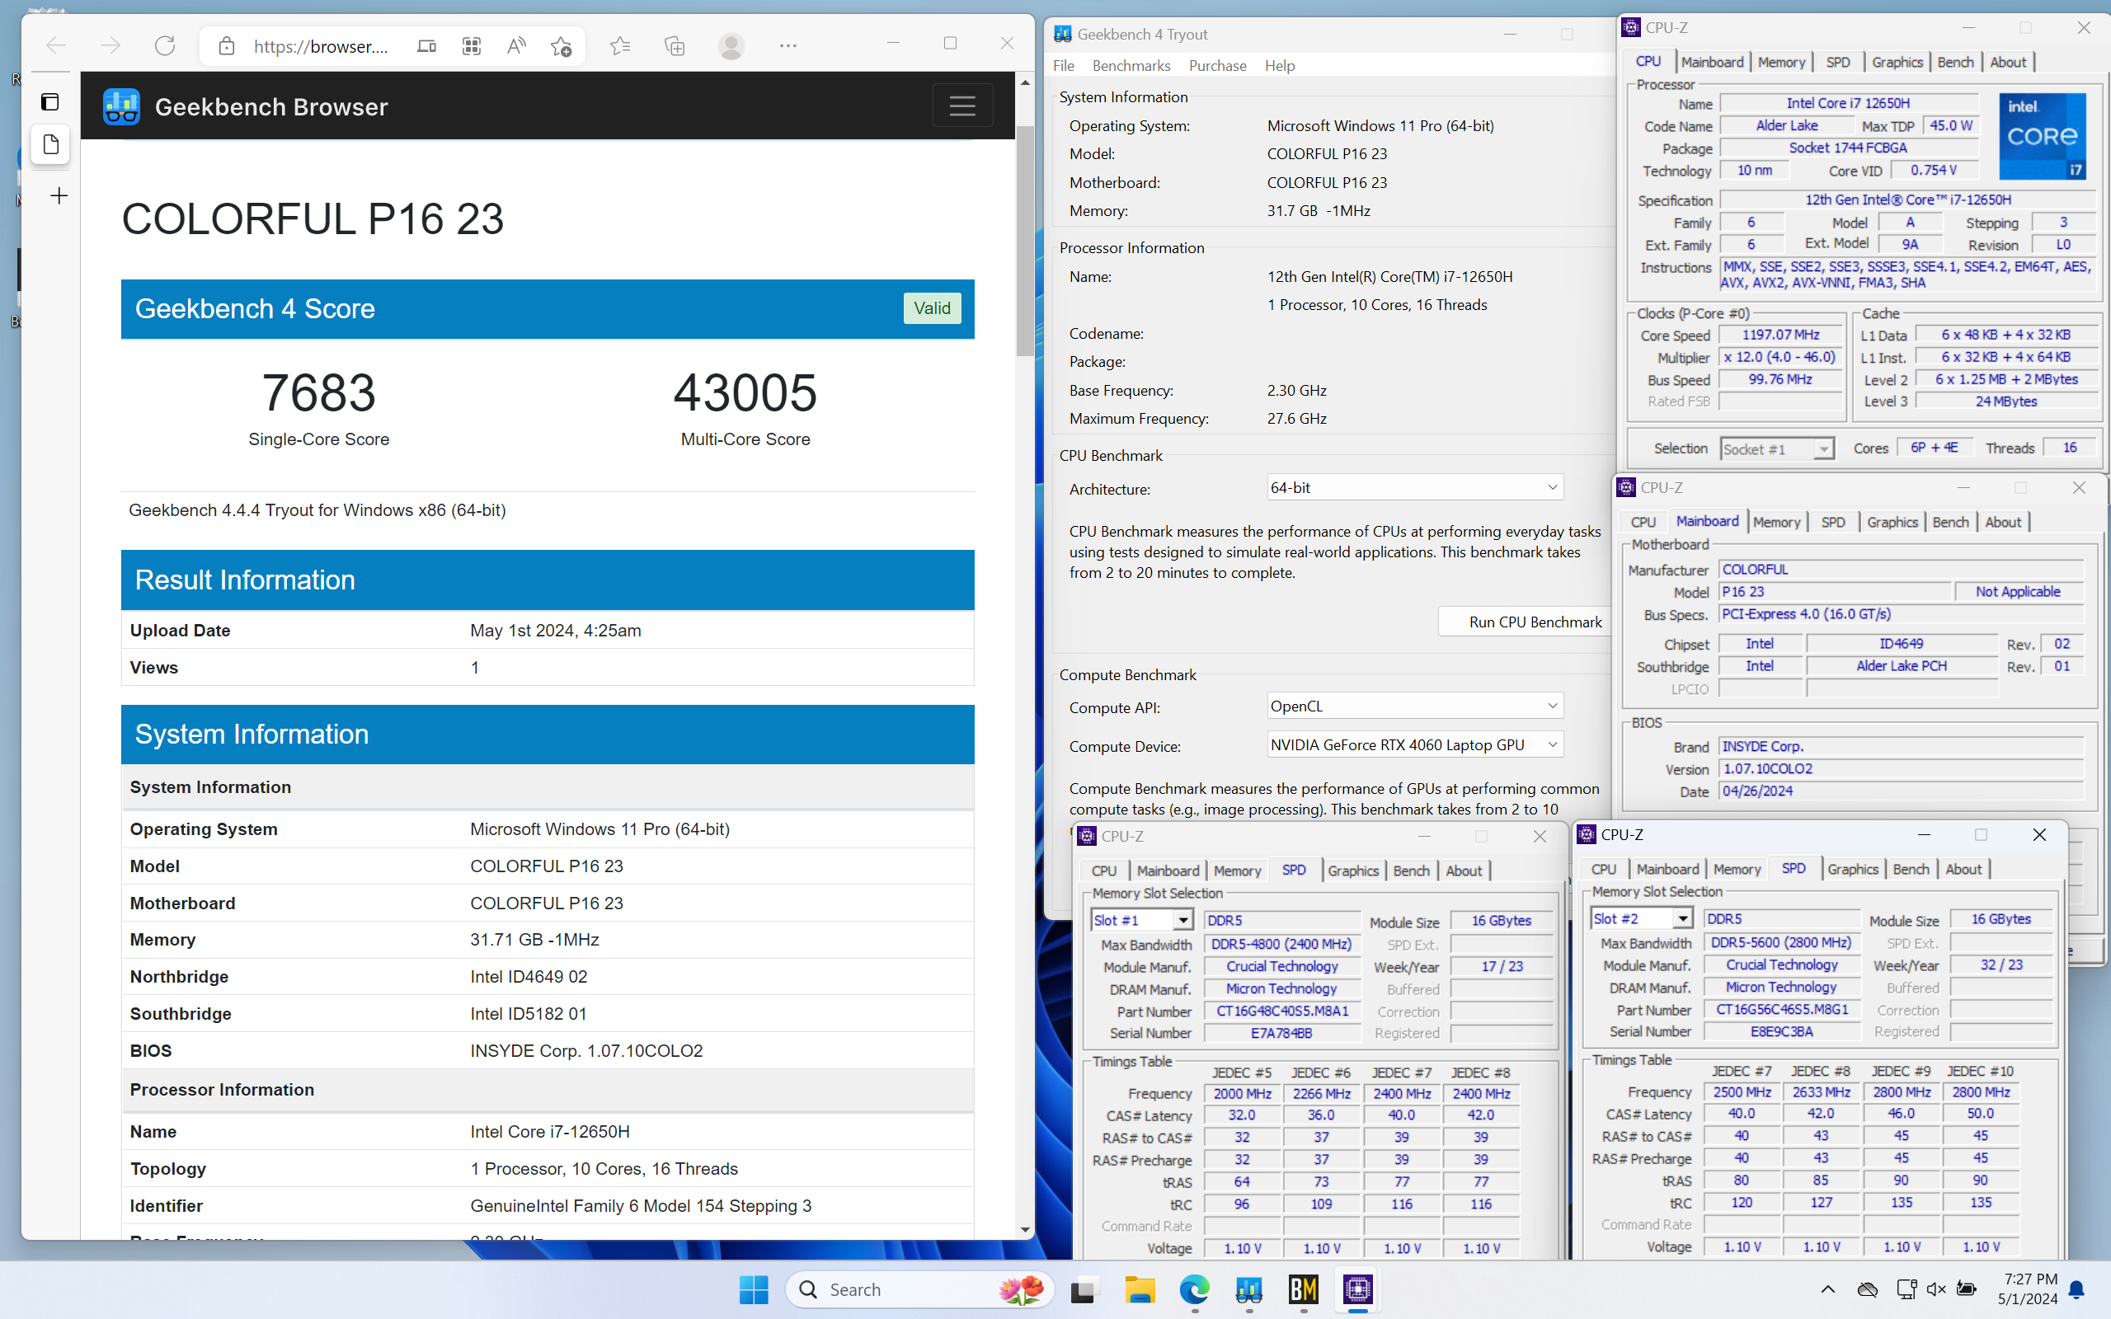
Task: Open the Read aloud icon in Edge
Action: (x=516, y=46)
